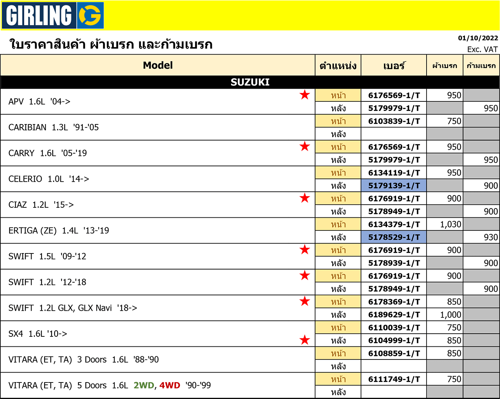500x399 pixels.
Task: Click the blue-highlighted part number 5178529-1/T
Action: [x=394, y=237]
